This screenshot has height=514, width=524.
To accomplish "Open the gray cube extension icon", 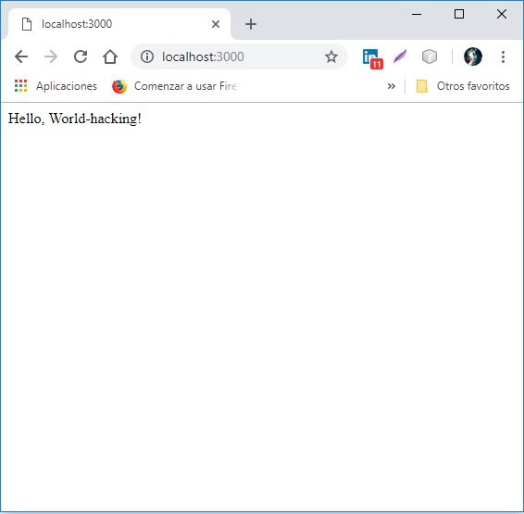I will click(430, 56).
